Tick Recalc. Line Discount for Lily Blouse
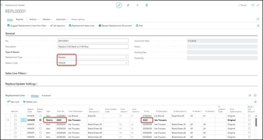263x140 pixels. (249, 116)
